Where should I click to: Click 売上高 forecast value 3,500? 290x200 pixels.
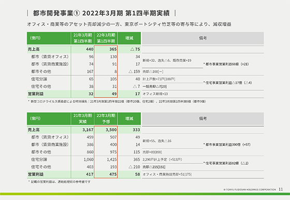[111, 130]
